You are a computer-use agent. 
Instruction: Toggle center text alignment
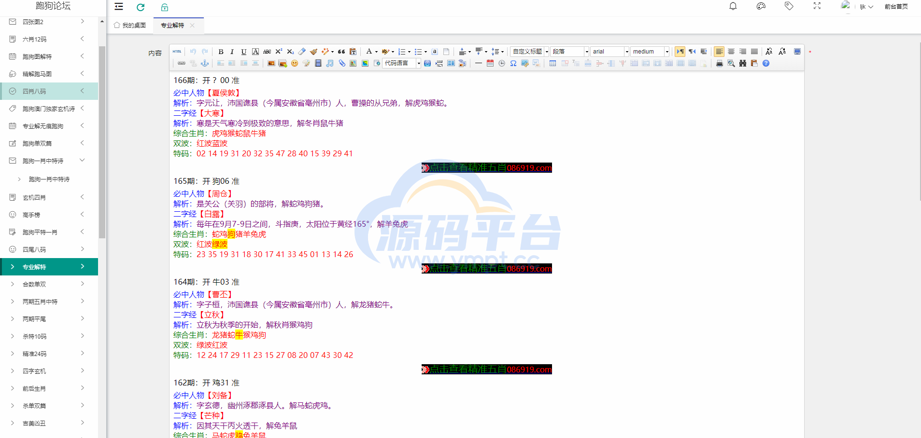click(731, 52)
